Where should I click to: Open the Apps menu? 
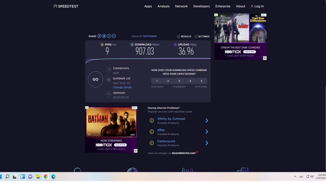(x=148, y=6)
